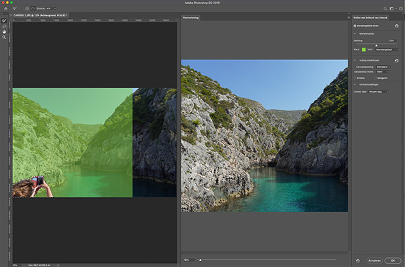
Task: Select the Hand tool
Action: (x=4, y=32)
